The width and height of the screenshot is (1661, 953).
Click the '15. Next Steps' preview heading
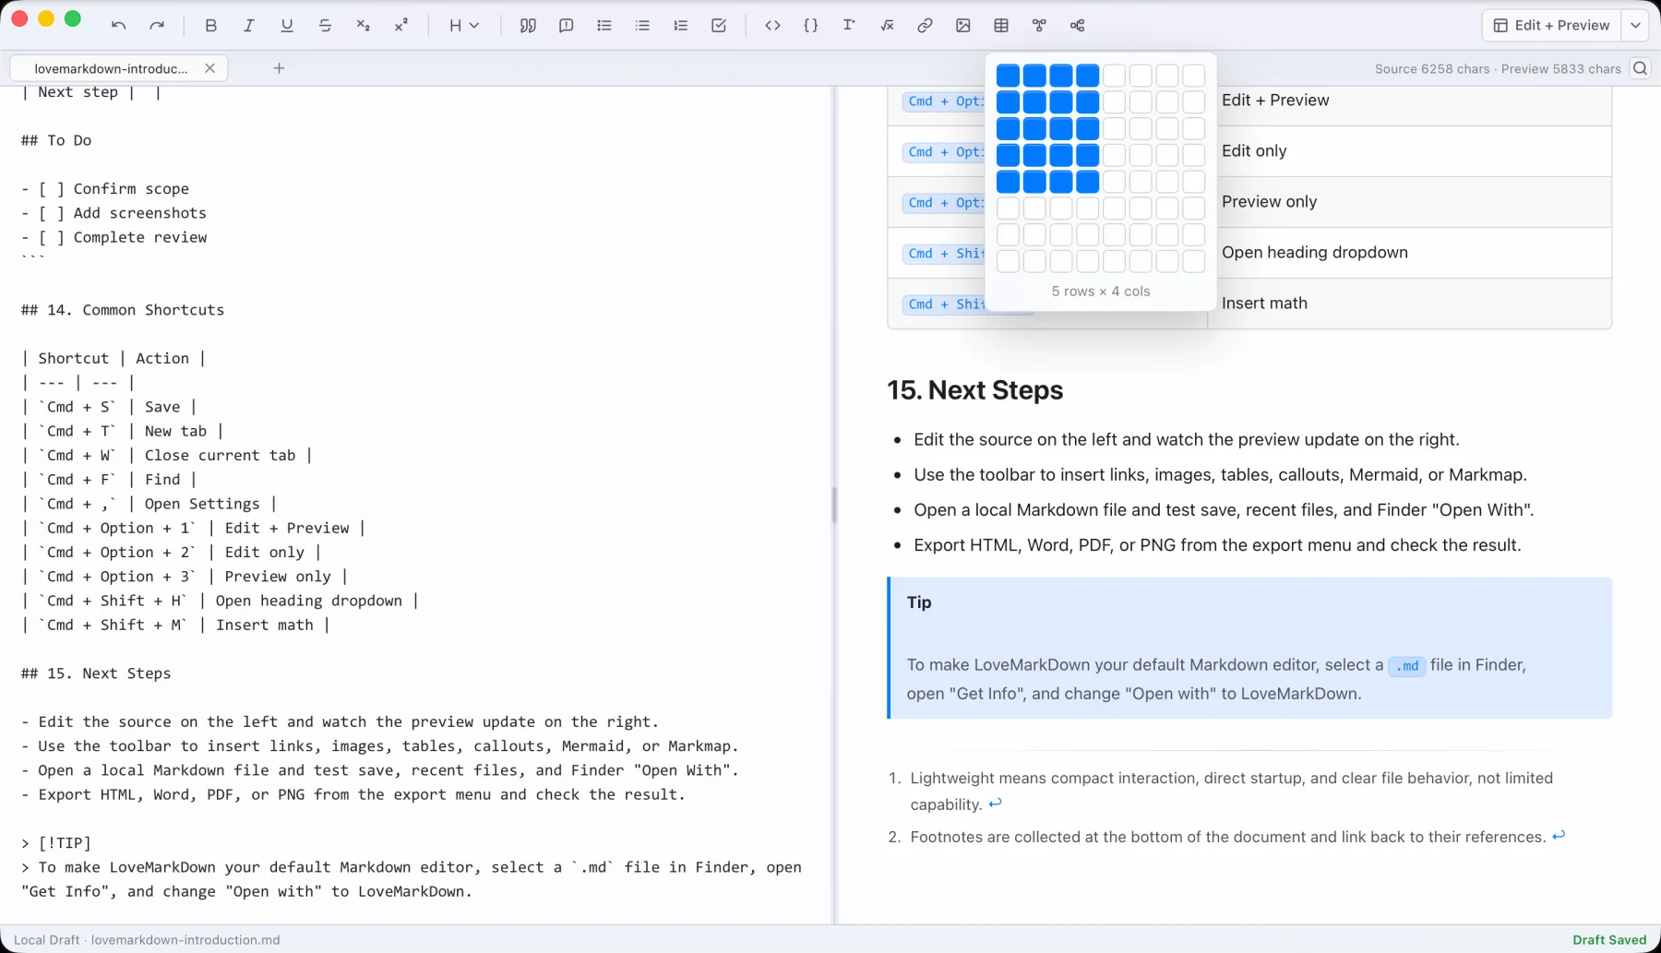tap(974, 390)
